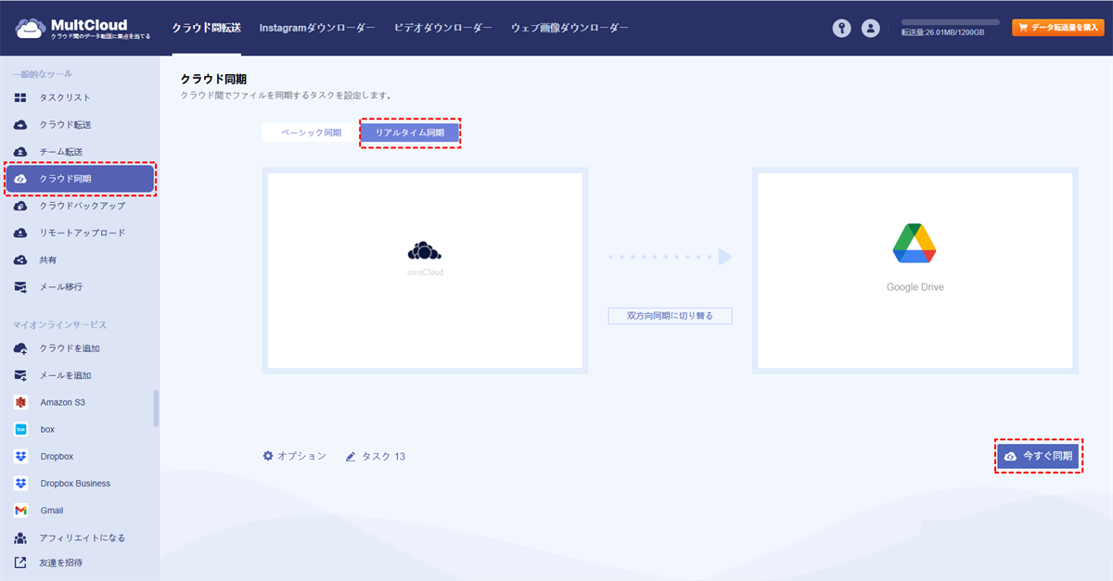Click the MultCloud logo
Viewport: 1113px width, 581px height.
click(83, 28)
